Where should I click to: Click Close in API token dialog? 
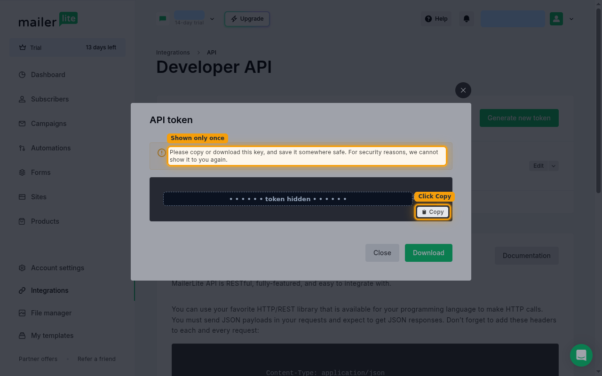(382, 253)
